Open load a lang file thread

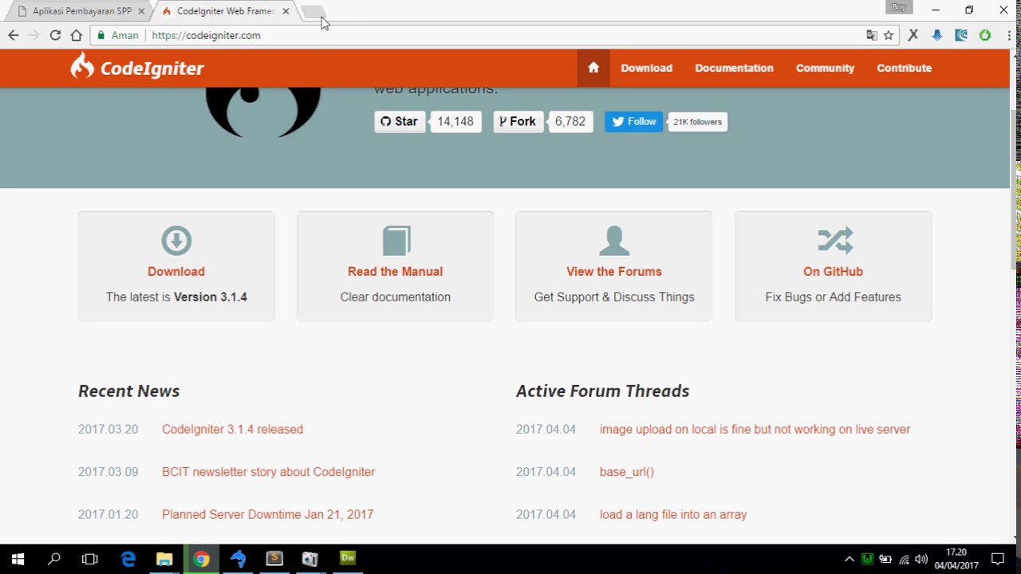tap(673, 514)
